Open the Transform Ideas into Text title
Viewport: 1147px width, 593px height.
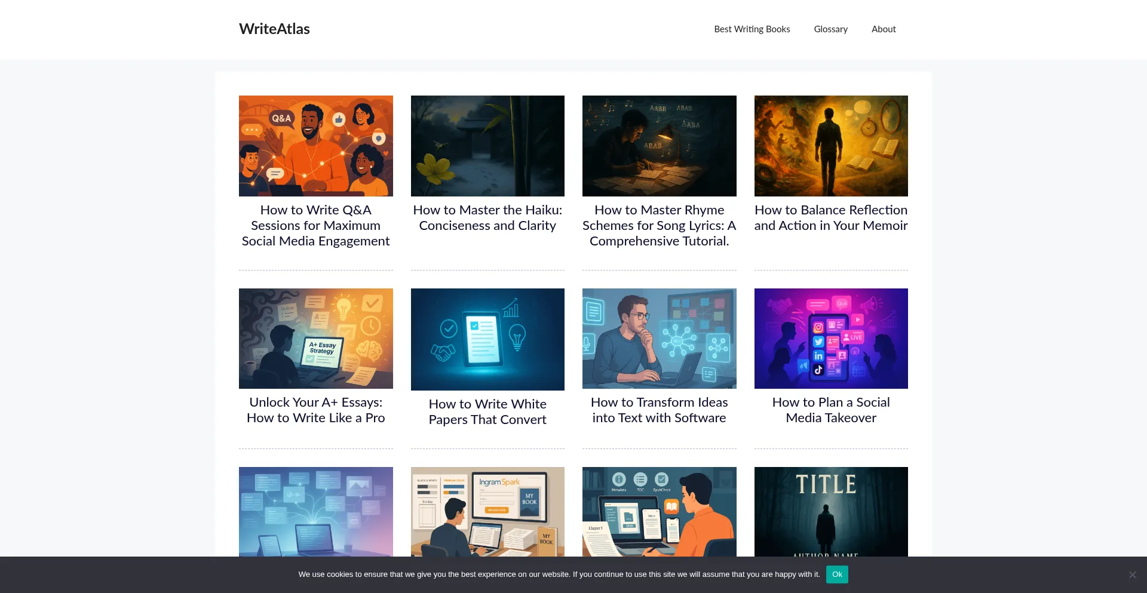click(x=659, y=410)
